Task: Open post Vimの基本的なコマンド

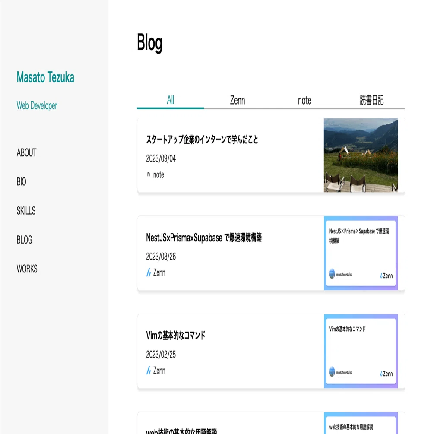Action: [176, 336]
